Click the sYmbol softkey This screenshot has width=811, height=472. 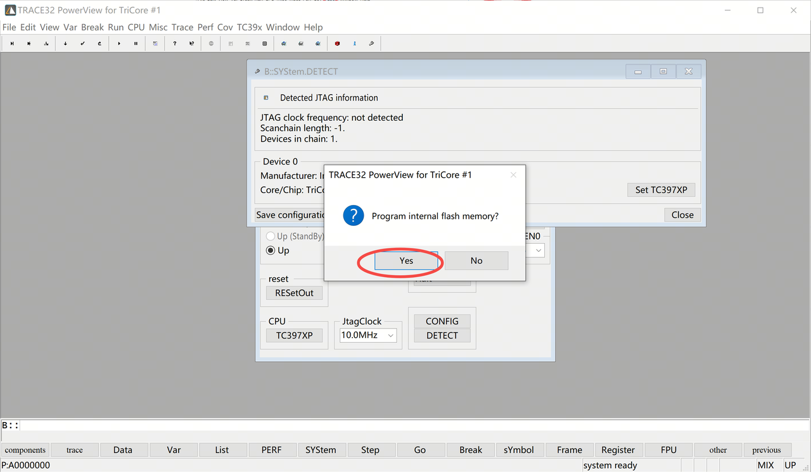(x=519, y=450)
